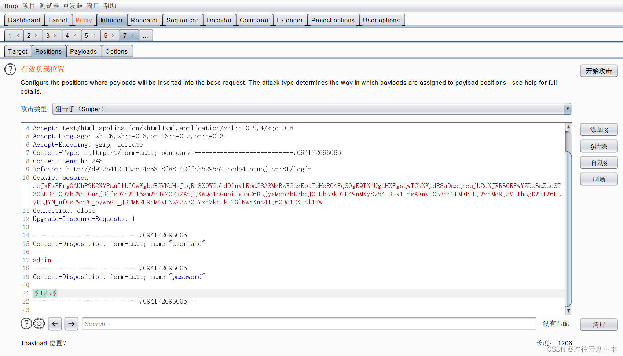Viewport: 623px width, 356px height.
Task: Select intruder attack tab 3
Action: pos(48,36)
